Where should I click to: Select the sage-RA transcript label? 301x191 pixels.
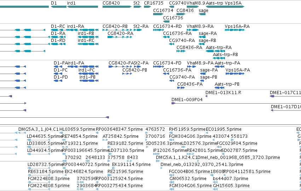(208, 33)
